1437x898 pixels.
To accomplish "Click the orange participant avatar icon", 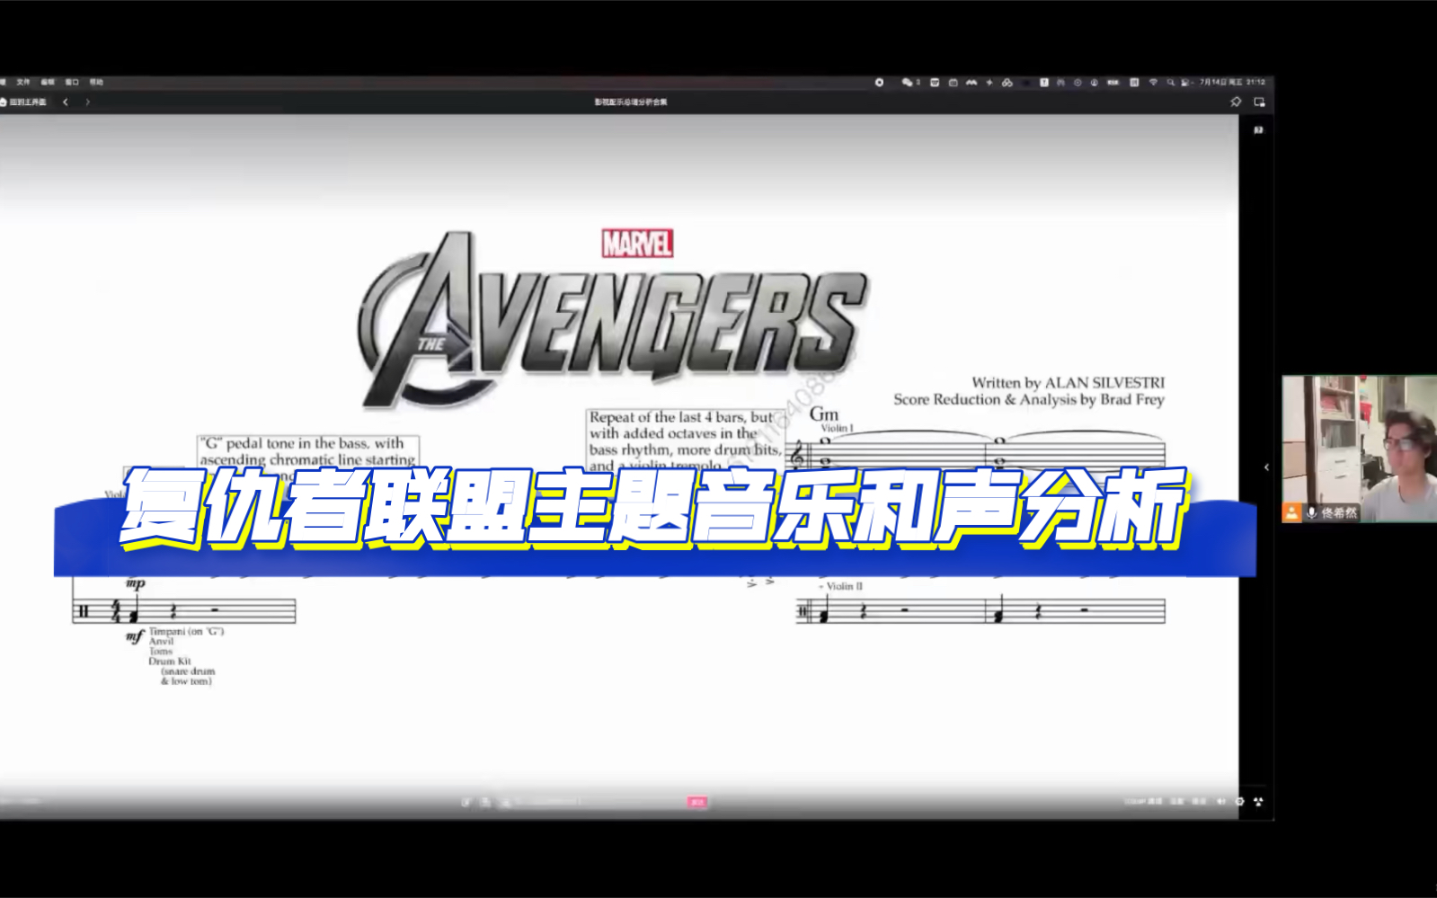I will pos(1291,512).
